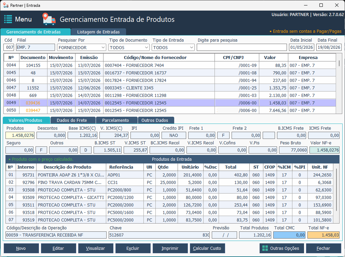The width and height of the screenshot is (345, 257).
Task: Select entry row FORNECEDOR 7404
Action: (170, 65)
